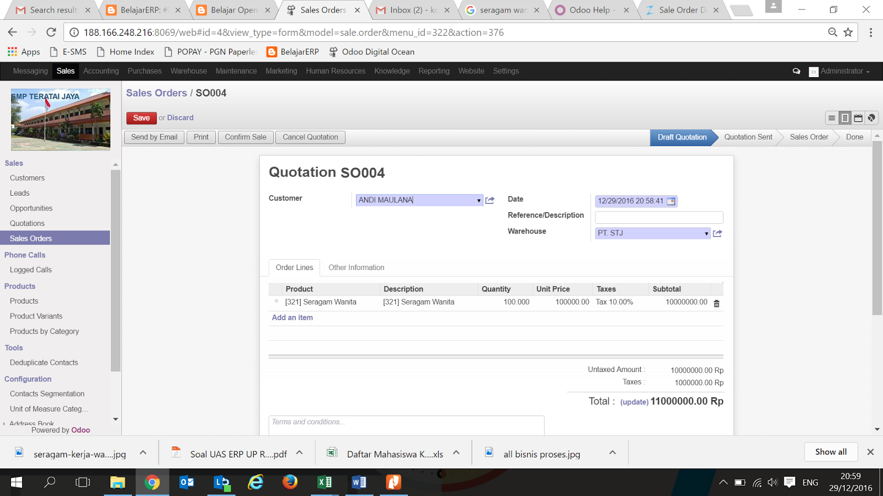Viewport: 883px width, 496px height.
Task: Switch to calendar view
Action: click(x=858, y=118)
